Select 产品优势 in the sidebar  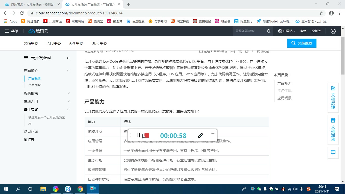coord(34,85)
